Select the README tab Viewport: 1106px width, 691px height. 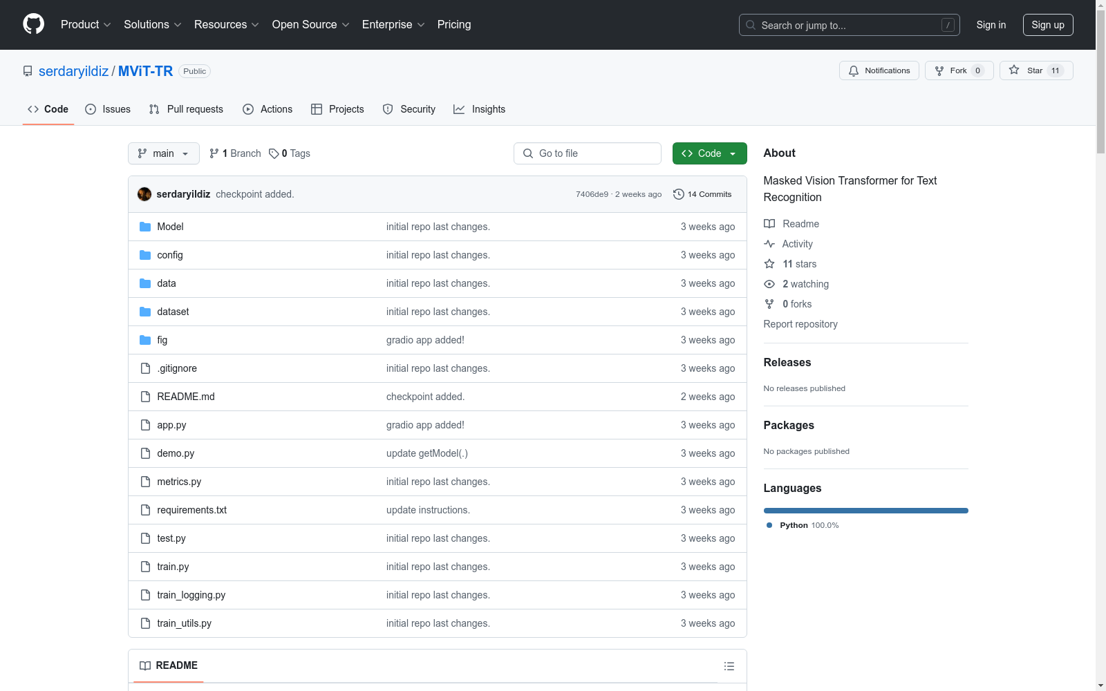tap(169, 665)
